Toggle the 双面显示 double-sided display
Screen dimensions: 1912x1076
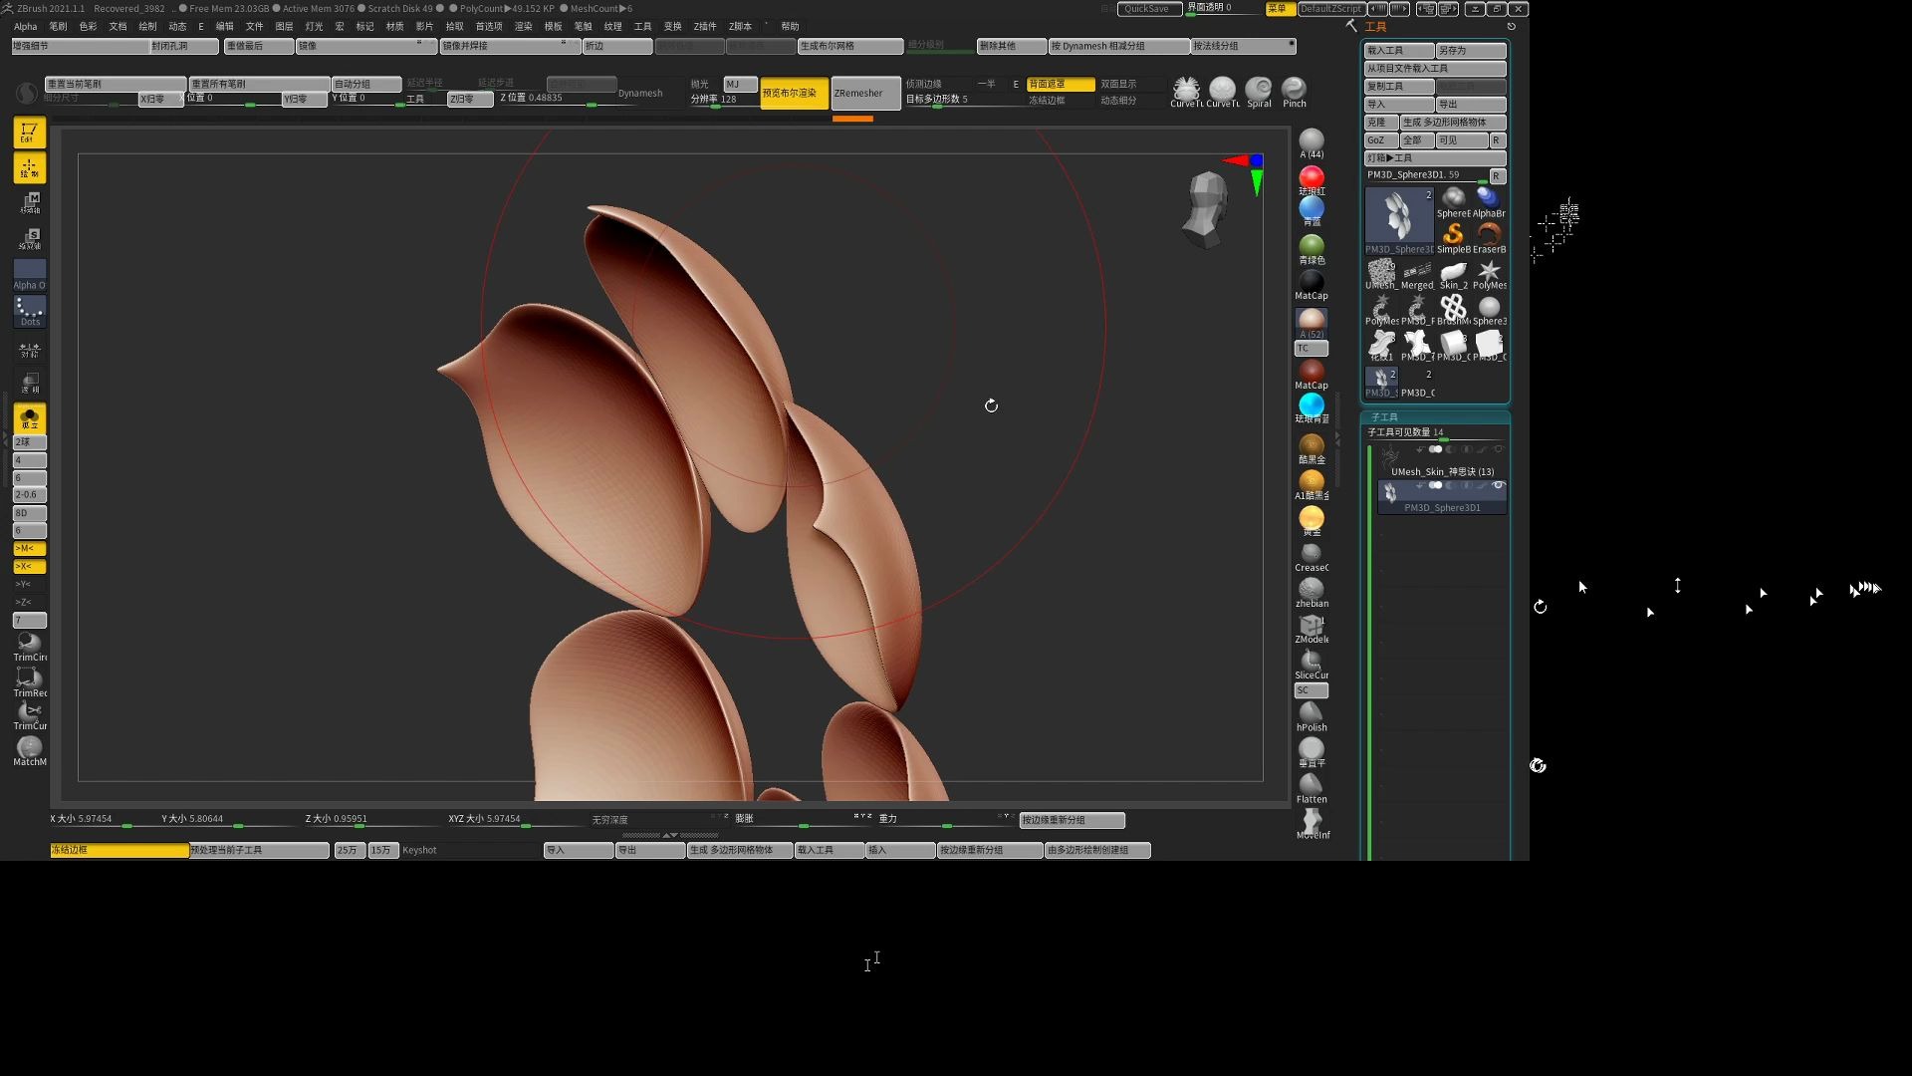1131,84
